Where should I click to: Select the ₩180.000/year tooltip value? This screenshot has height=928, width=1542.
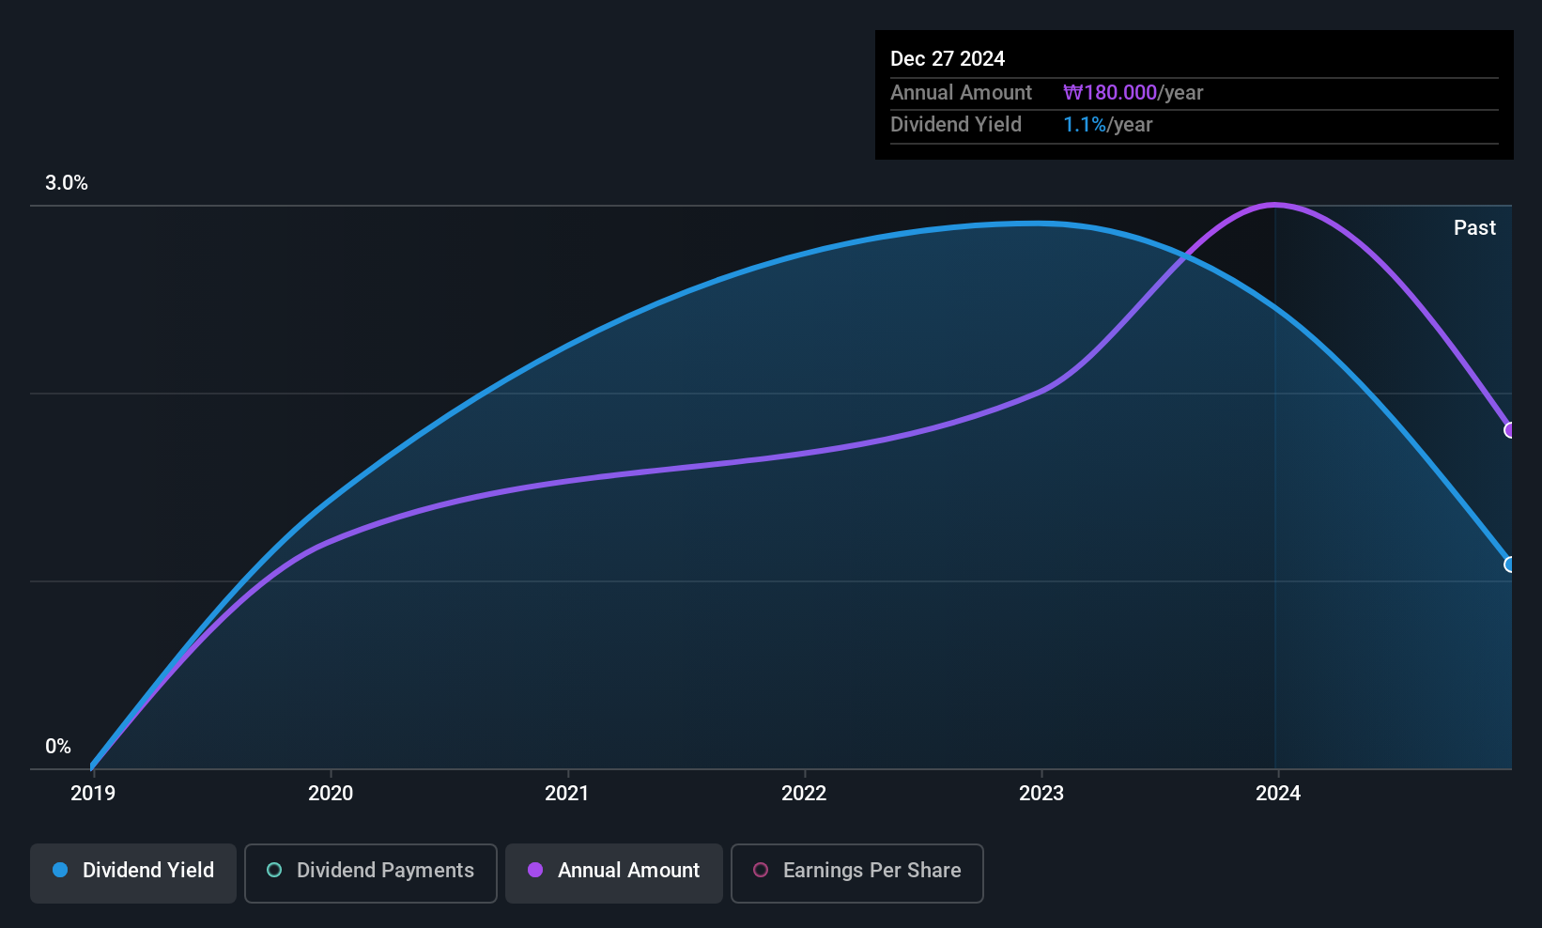pyautogui.click(x=1133, y=93)
